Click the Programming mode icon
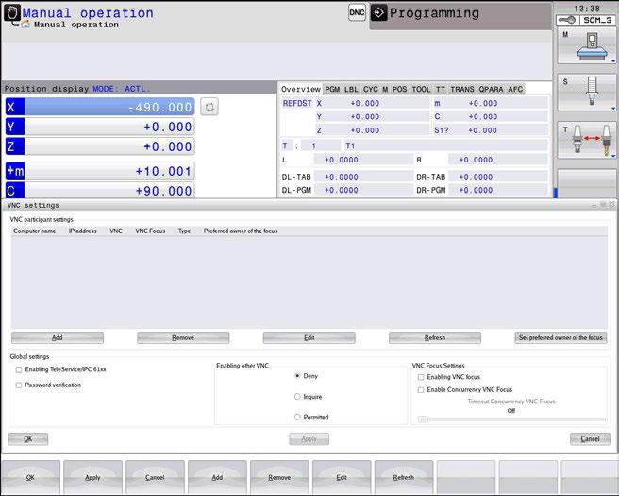The image size is (619, 496). pyautogui.click(x=378, y=13)
